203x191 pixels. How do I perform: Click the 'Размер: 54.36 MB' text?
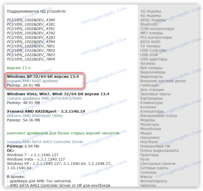coord(24,120)
